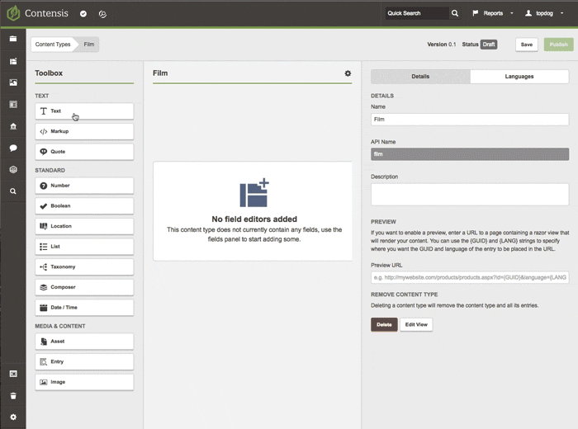Image resolution: width=578 pixels, height=429 pixels.
Task: Open the folder icon in sidebar
Action: pyautogui.click(x=13, y=39)
